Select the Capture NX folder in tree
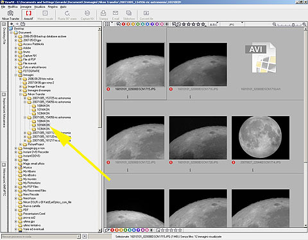This screenshot has height=240, width=308. [30, 56]
